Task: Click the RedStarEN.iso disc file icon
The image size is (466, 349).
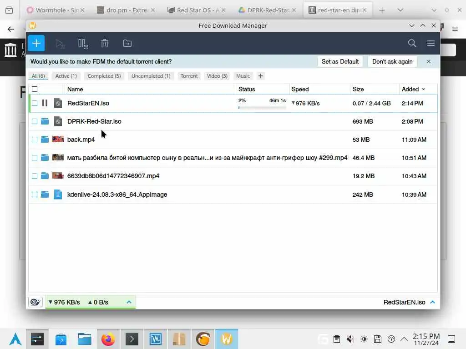Action: (x=58, y=103)
